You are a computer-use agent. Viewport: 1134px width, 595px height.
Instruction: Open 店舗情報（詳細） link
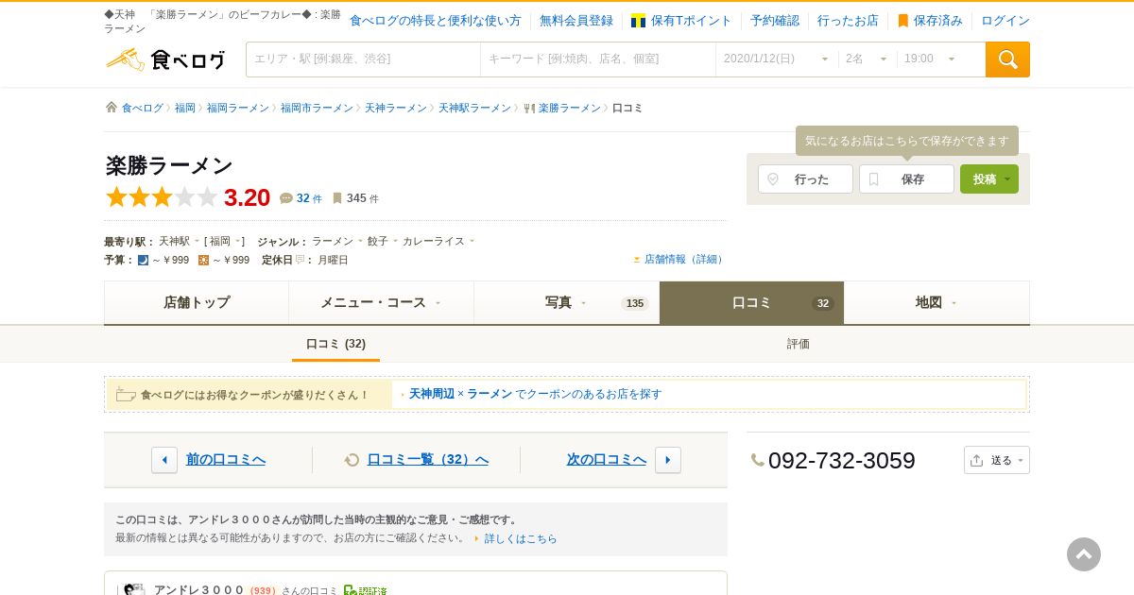tap(684, 259)
